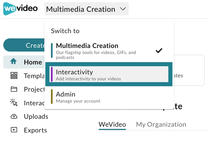
Task: Select Multimedia Creation in the Switch to menu
Action: (x=109, y=51)
